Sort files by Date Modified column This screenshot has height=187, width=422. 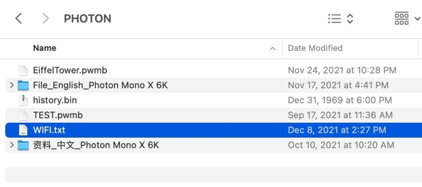(x=315, y=48)
